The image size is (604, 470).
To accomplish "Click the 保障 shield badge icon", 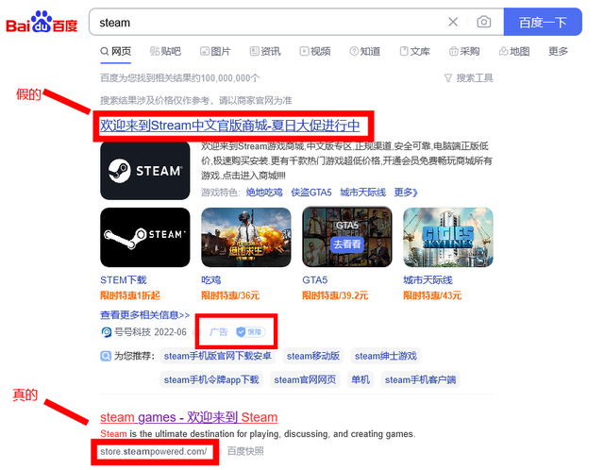I will 251,331.
